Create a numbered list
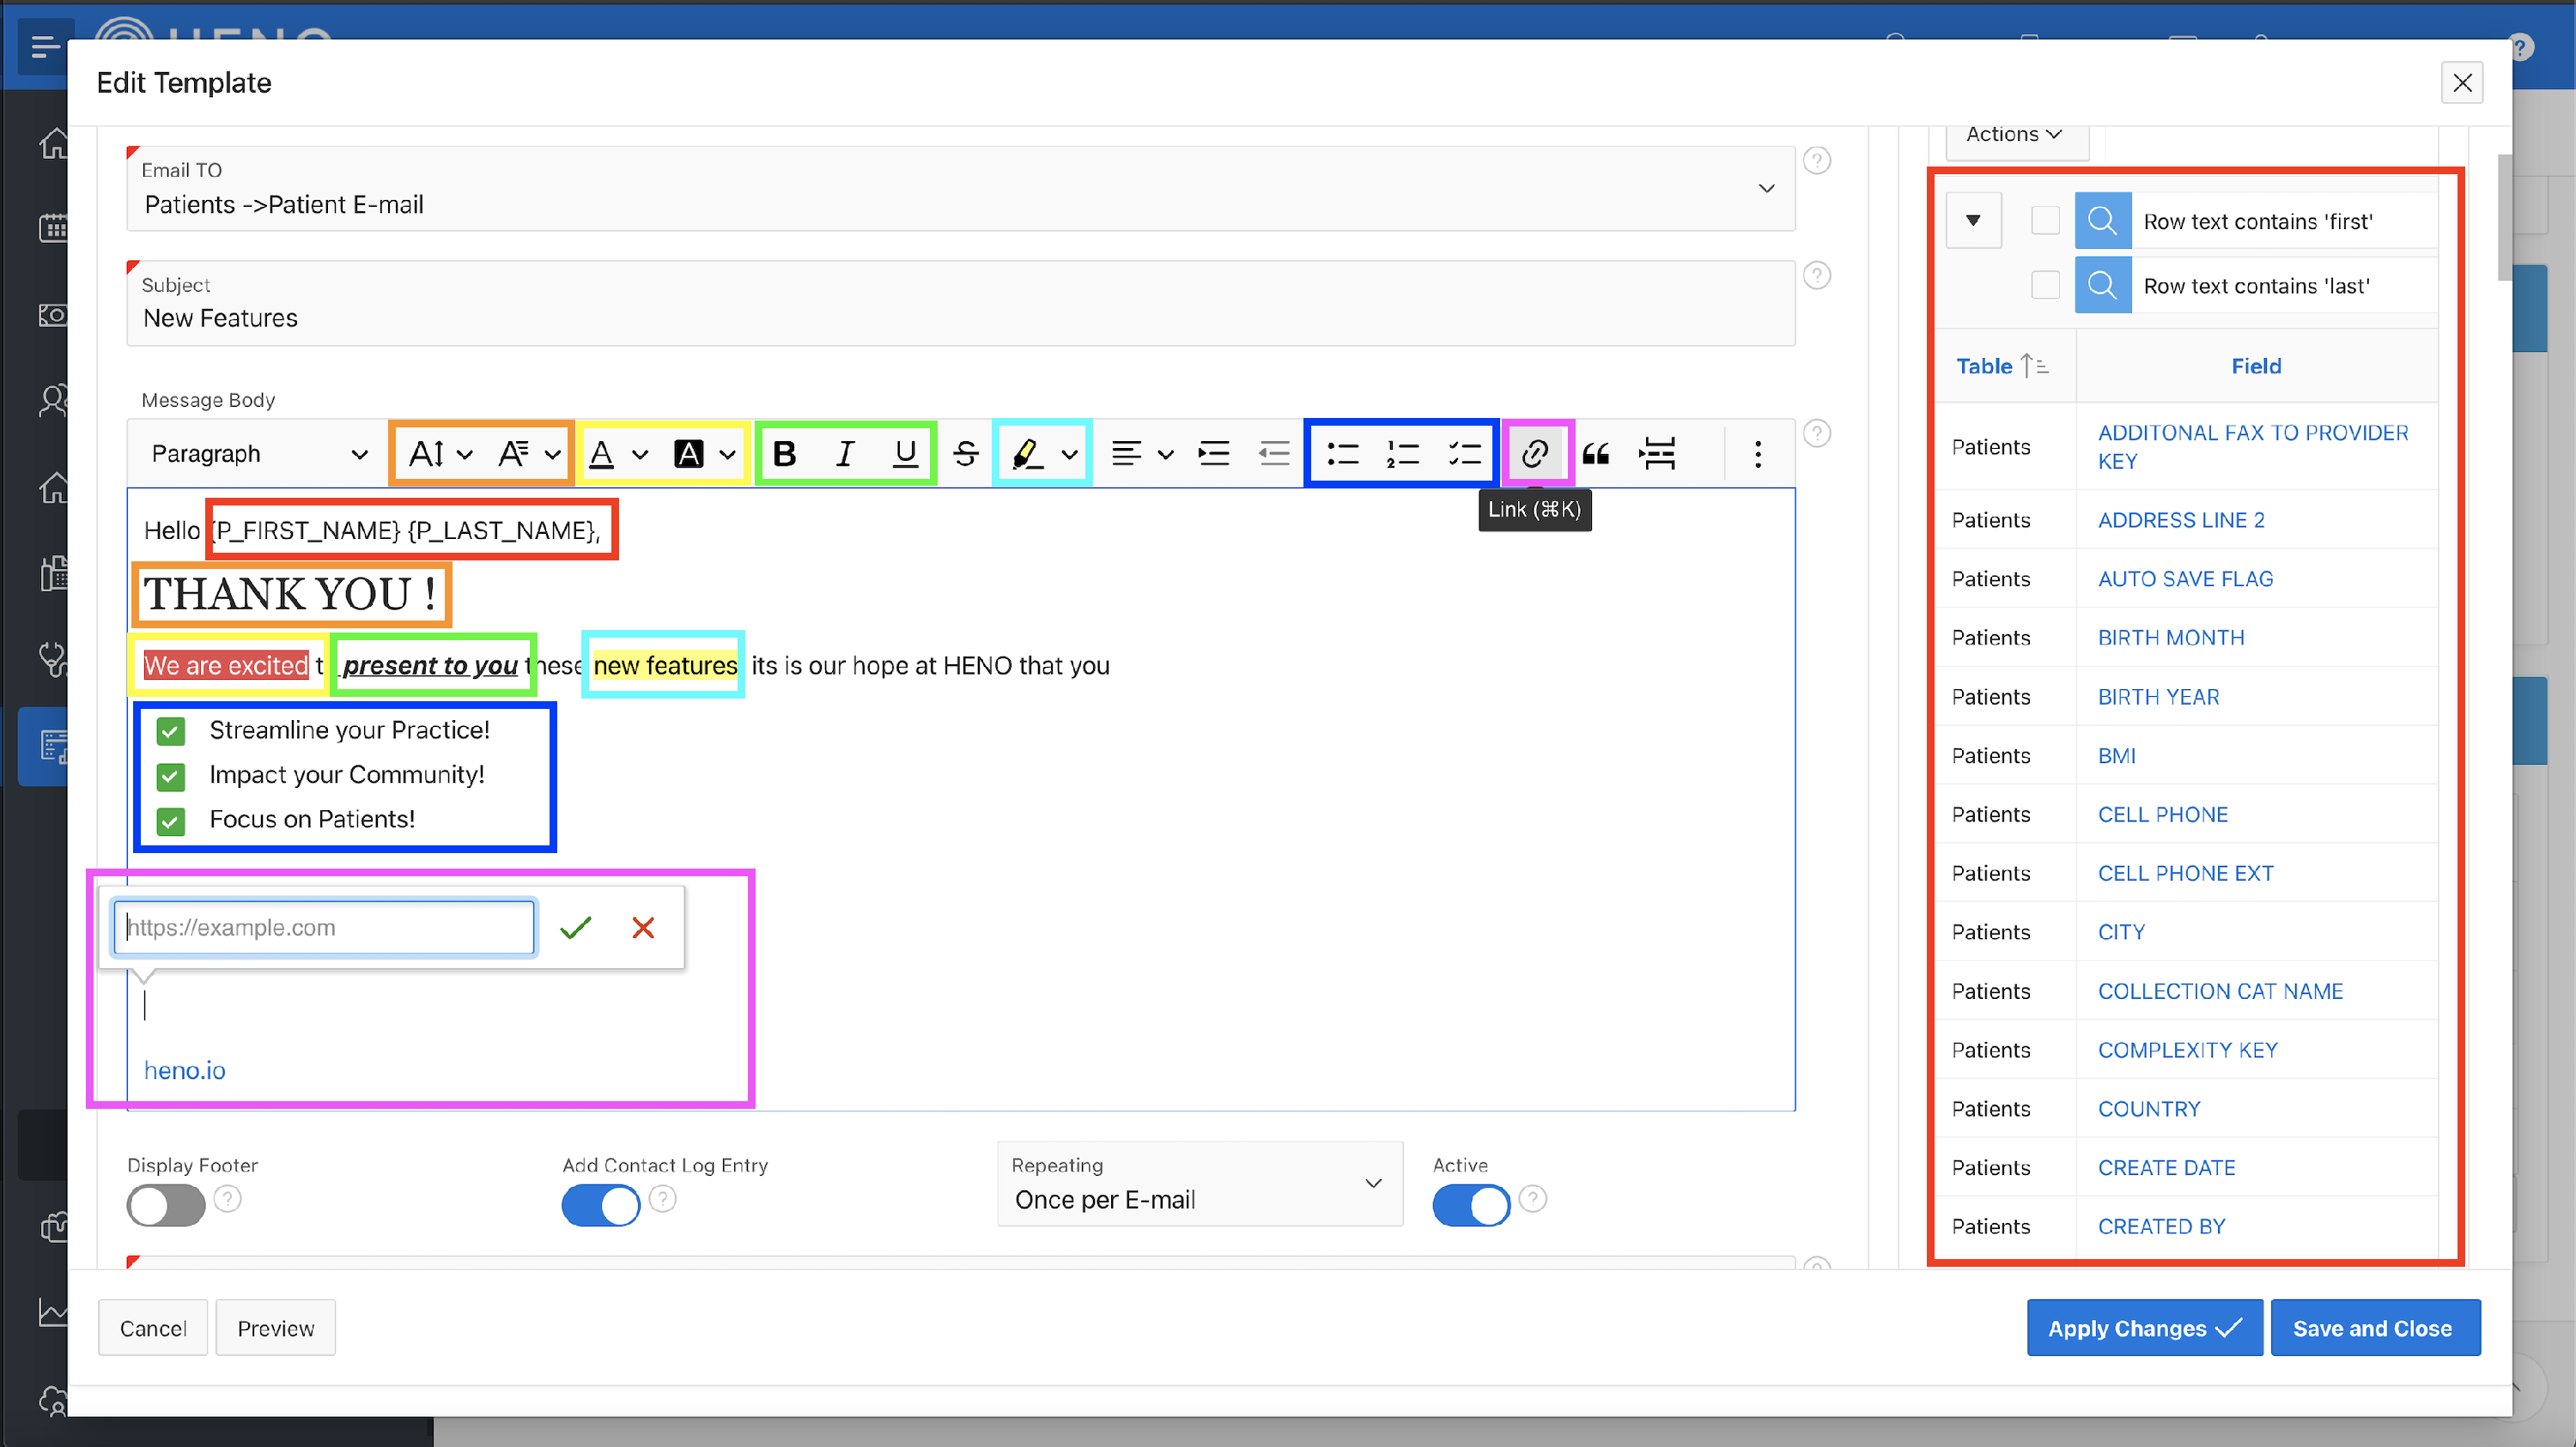 click(1402, 454)
